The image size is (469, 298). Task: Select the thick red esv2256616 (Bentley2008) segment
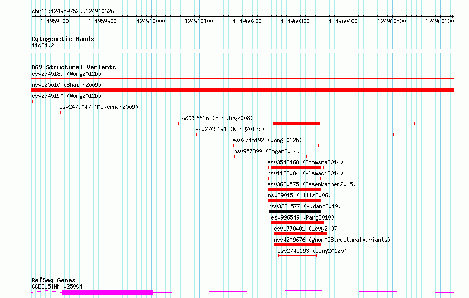coord(296,123)
